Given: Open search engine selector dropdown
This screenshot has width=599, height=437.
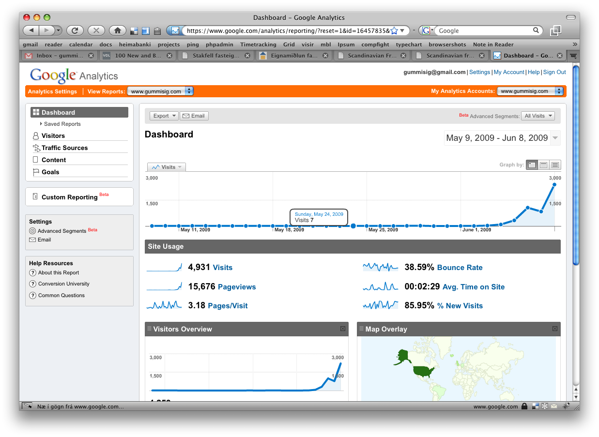Looking at the screenshot, I should 427,30.
